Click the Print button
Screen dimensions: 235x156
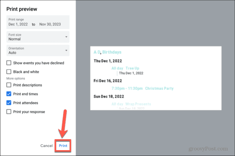63,146
